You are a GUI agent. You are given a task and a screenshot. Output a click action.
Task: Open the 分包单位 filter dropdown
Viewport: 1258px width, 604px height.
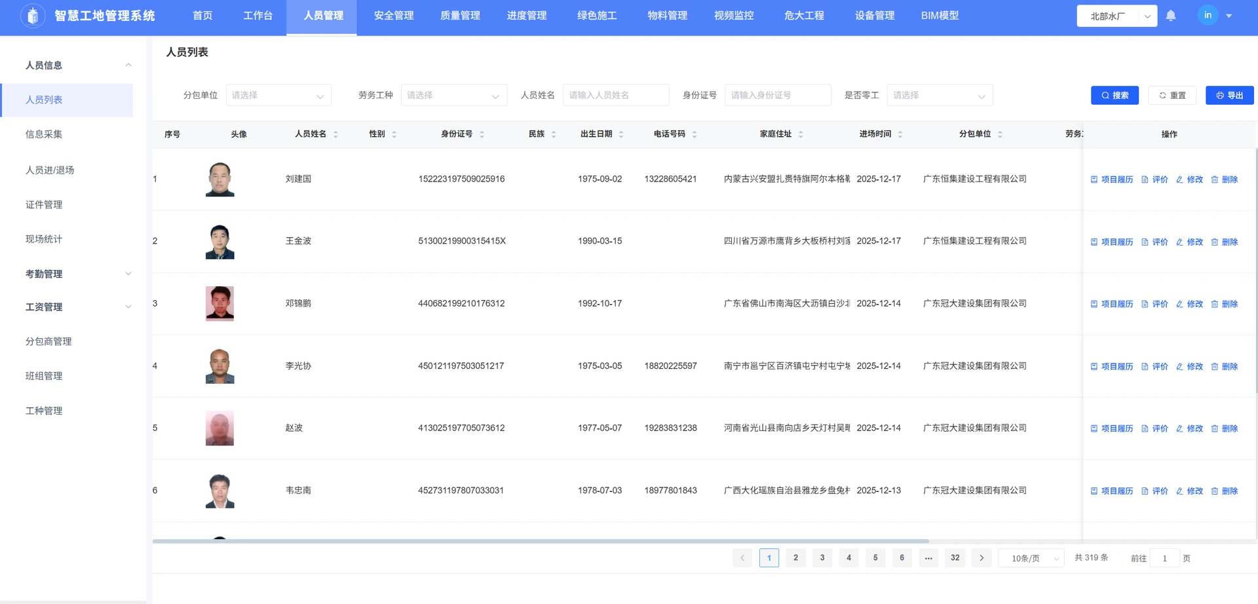click(x=278, y=95)
